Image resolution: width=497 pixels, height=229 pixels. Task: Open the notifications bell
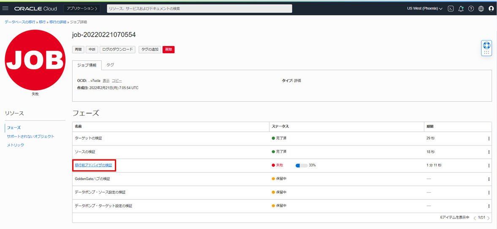click(x=461, y=8)
